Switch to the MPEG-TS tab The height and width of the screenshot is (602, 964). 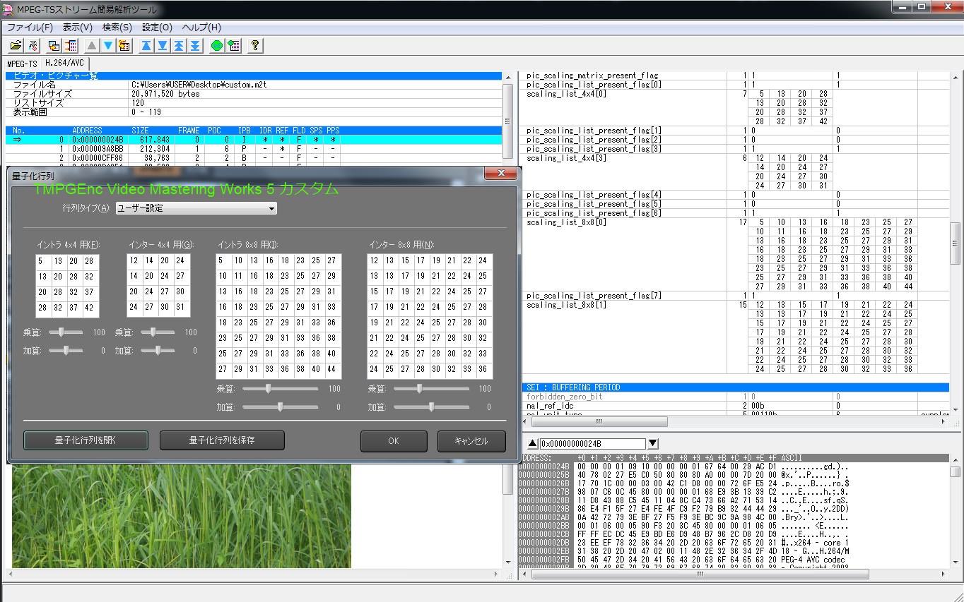pyautogui.click(x=22, y=64)
